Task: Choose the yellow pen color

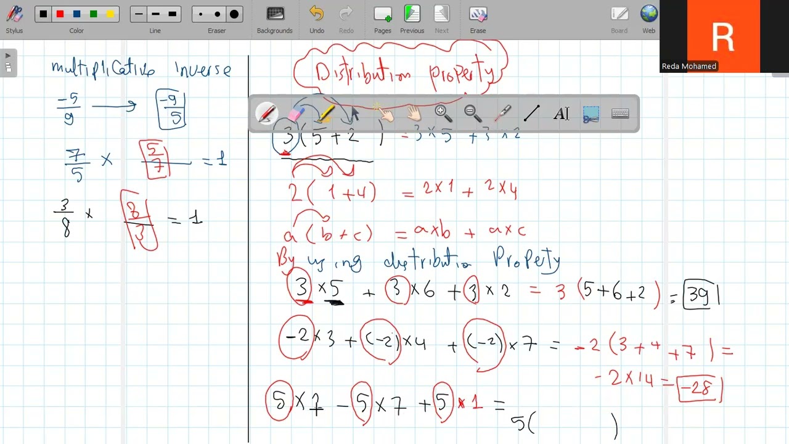Action: (110, 14)
